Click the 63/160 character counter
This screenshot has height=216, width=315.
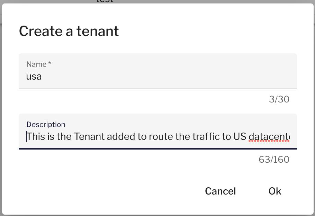pos(274,160)
